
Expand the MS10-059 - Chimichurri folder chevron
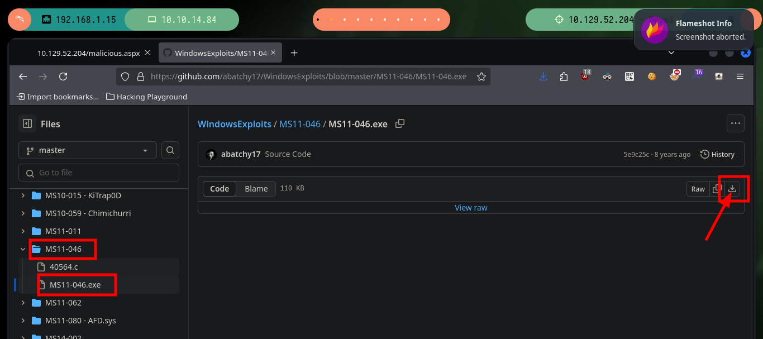[x=23, y=213]
